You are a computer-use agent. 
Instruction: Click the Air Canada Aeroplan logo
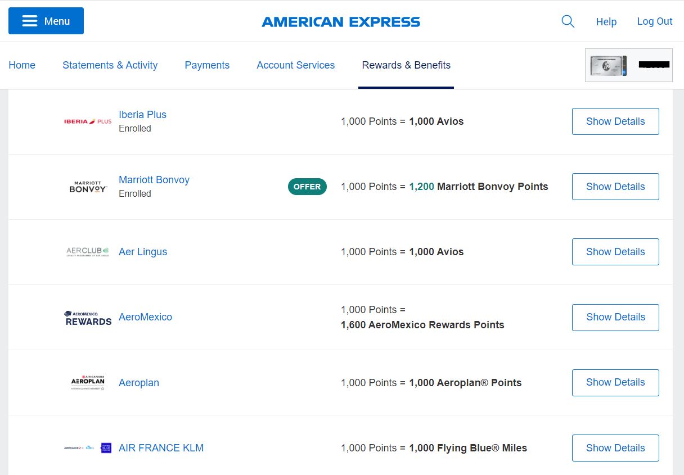(88, 382)
